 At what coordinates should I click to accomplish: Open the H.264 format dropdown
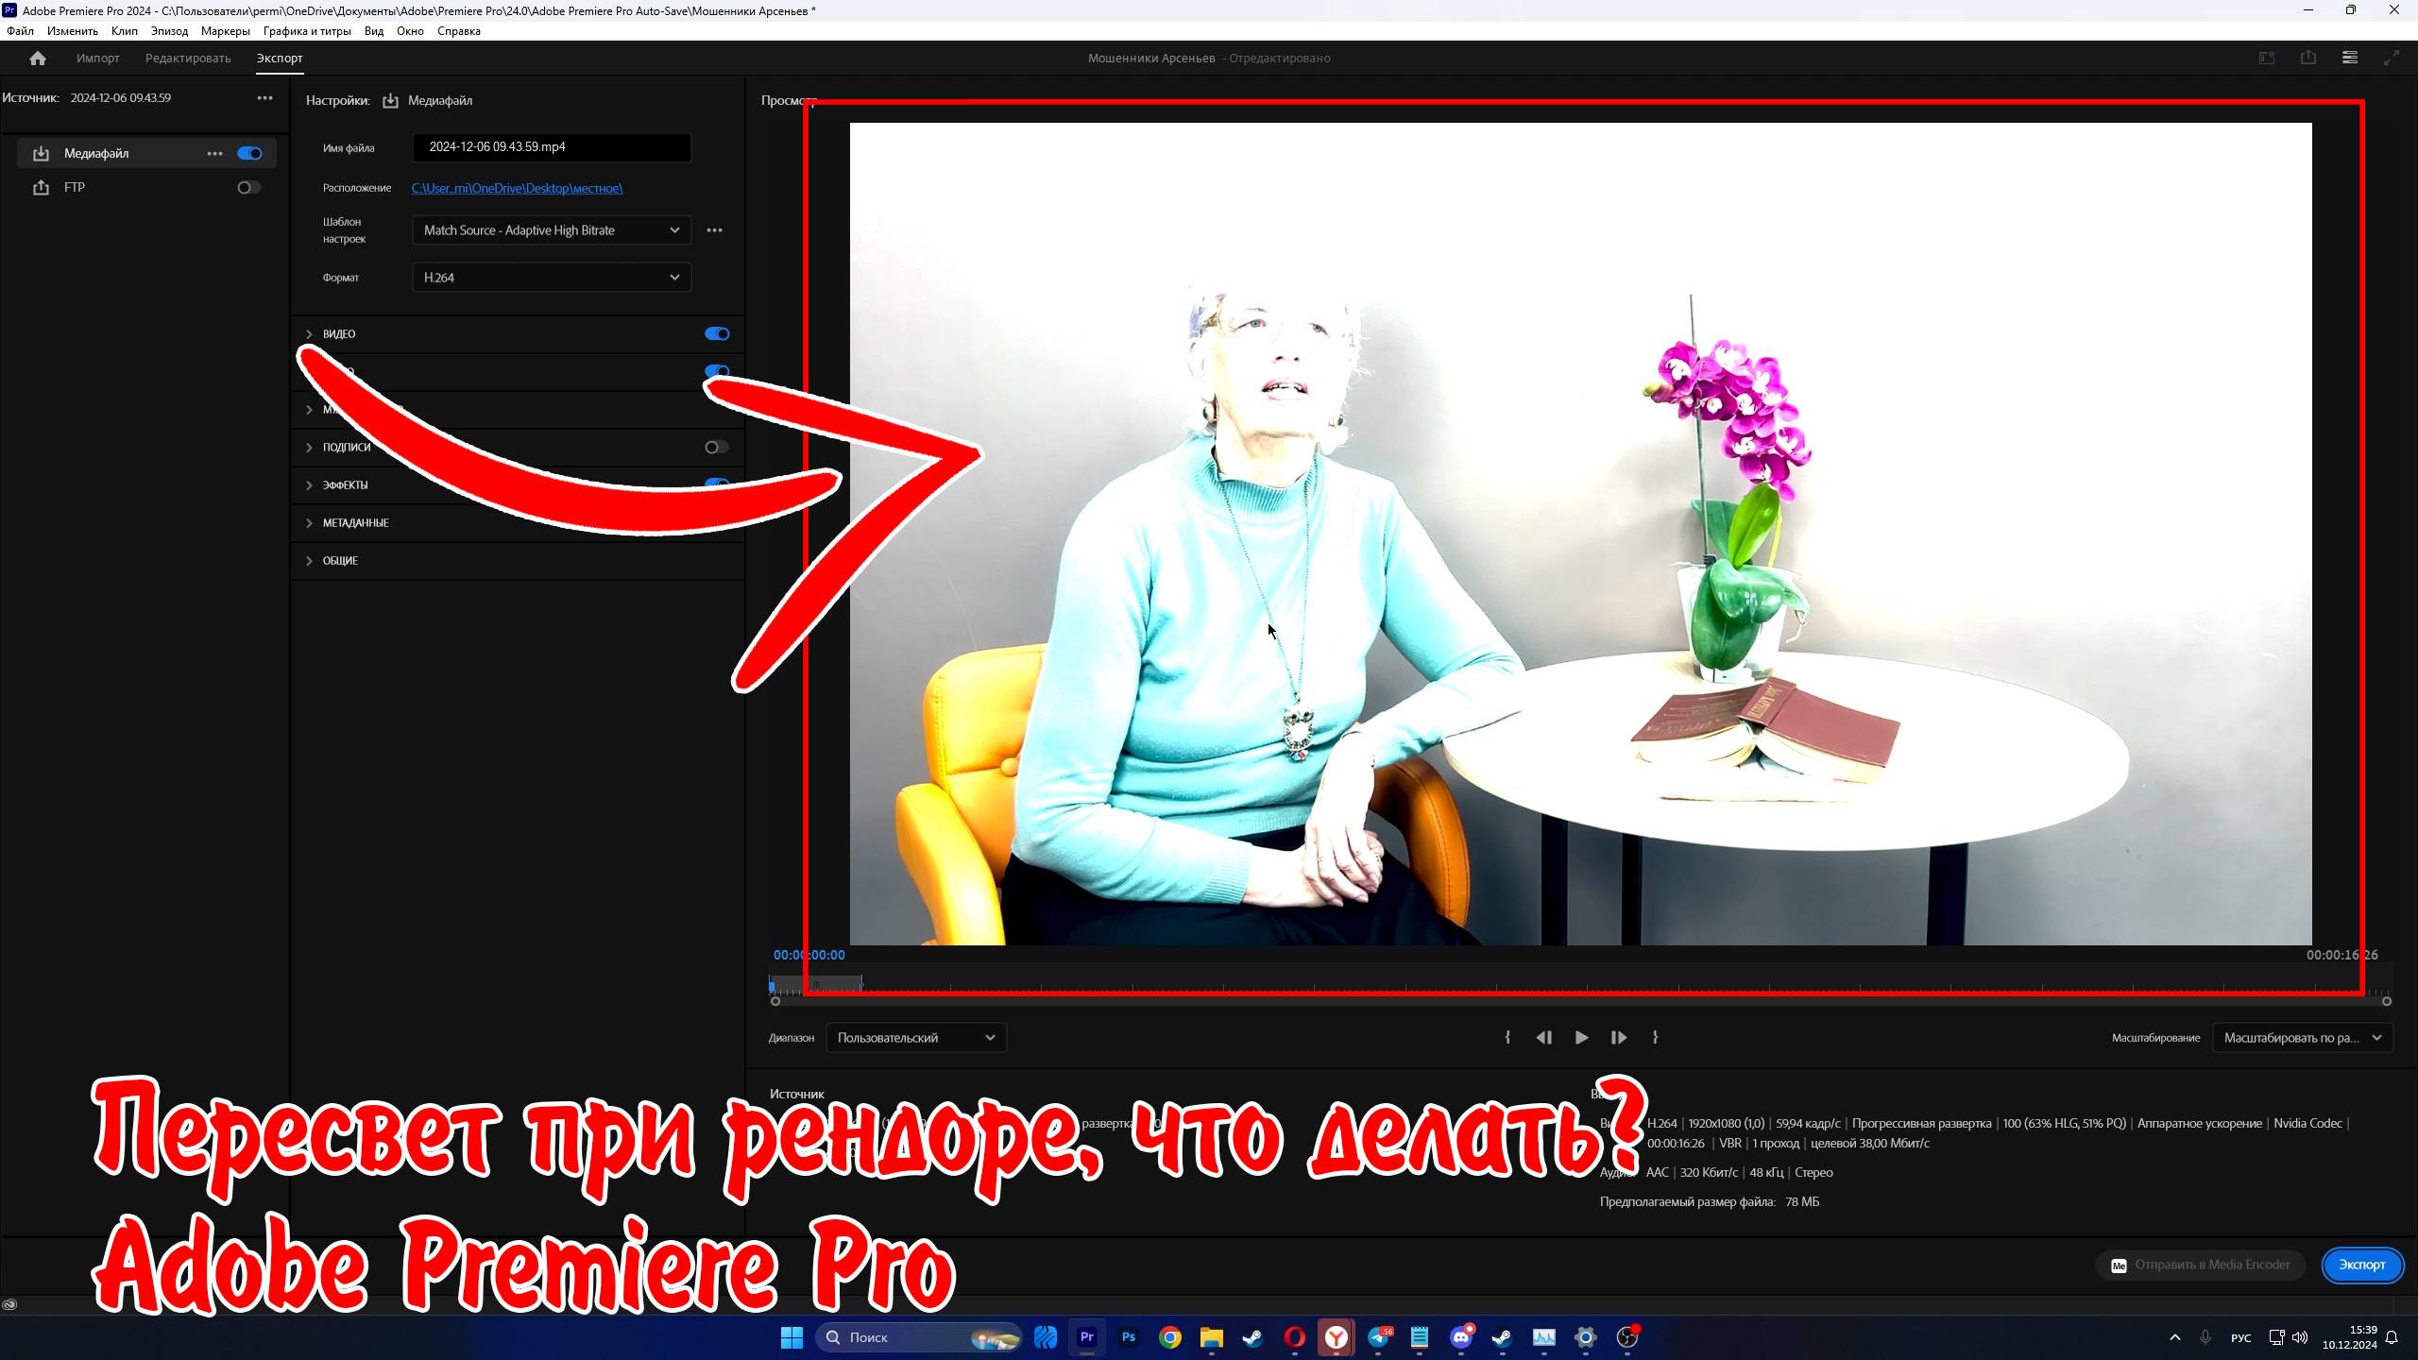click(551, 278)
